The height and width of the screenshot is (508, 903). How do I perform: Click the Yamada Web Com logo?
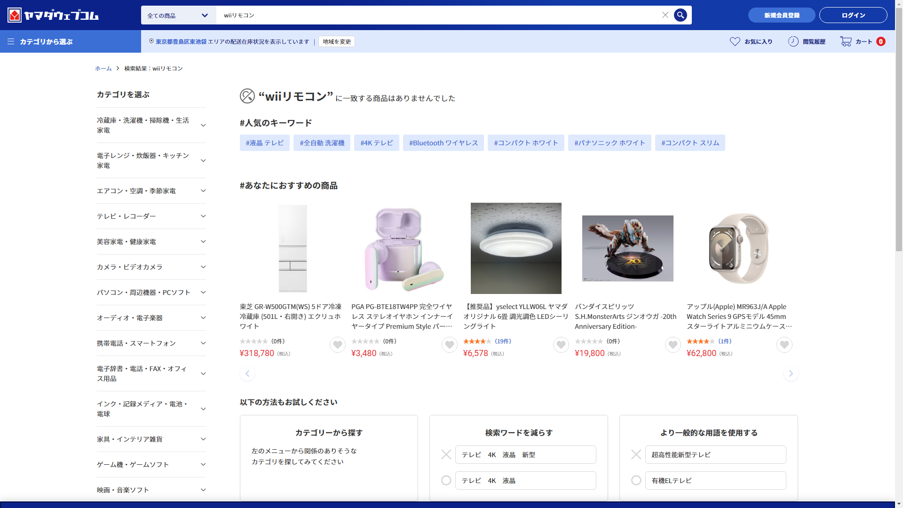click(x=53, y=15)
